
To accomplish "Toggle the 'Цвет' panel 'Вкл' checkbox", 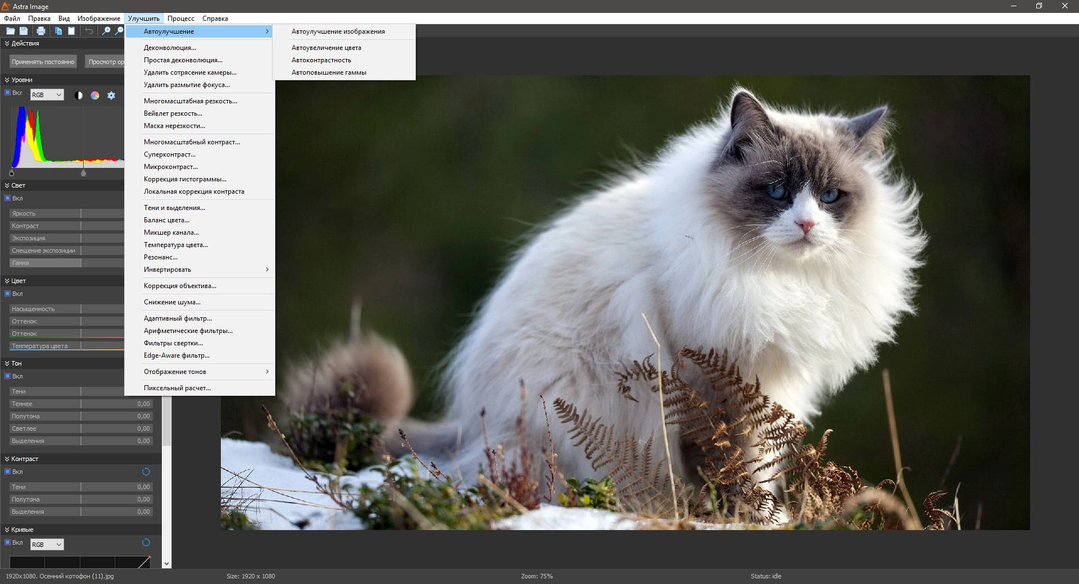I will click(8, 294).
